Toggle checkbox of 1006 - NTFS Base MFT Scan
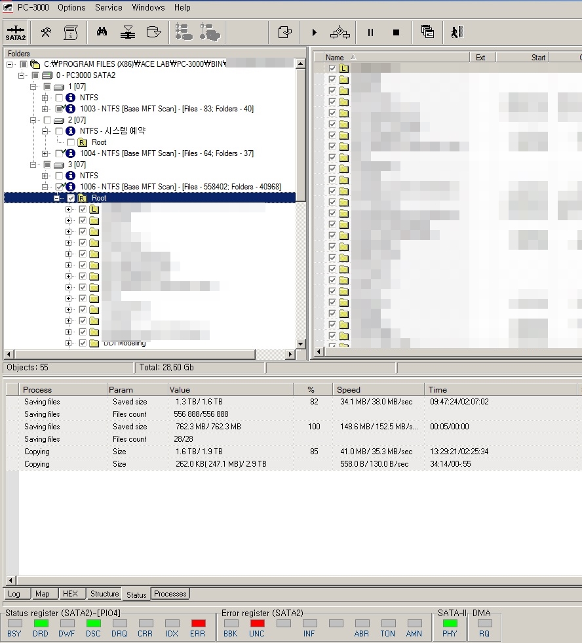The width and height of the screenshot is (582, 643). pyautogui.click(x=59, y=187)
